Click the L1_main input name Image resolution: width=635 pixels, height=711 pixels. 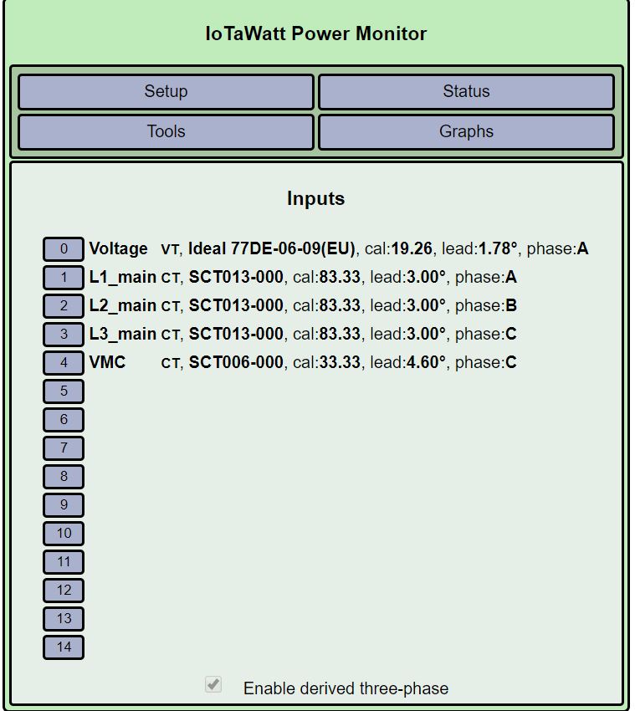pyautogui.click(x=122, y=278)
